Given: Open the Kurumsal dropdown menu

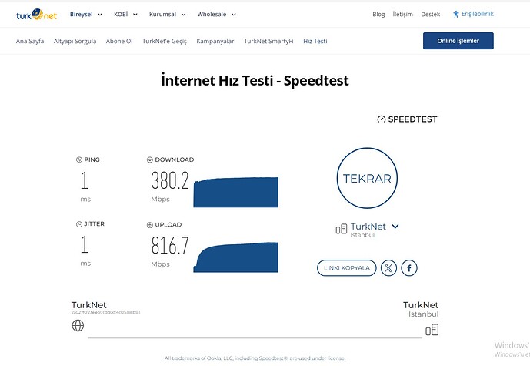Looking at the screenshot, I should click(168, 14).
